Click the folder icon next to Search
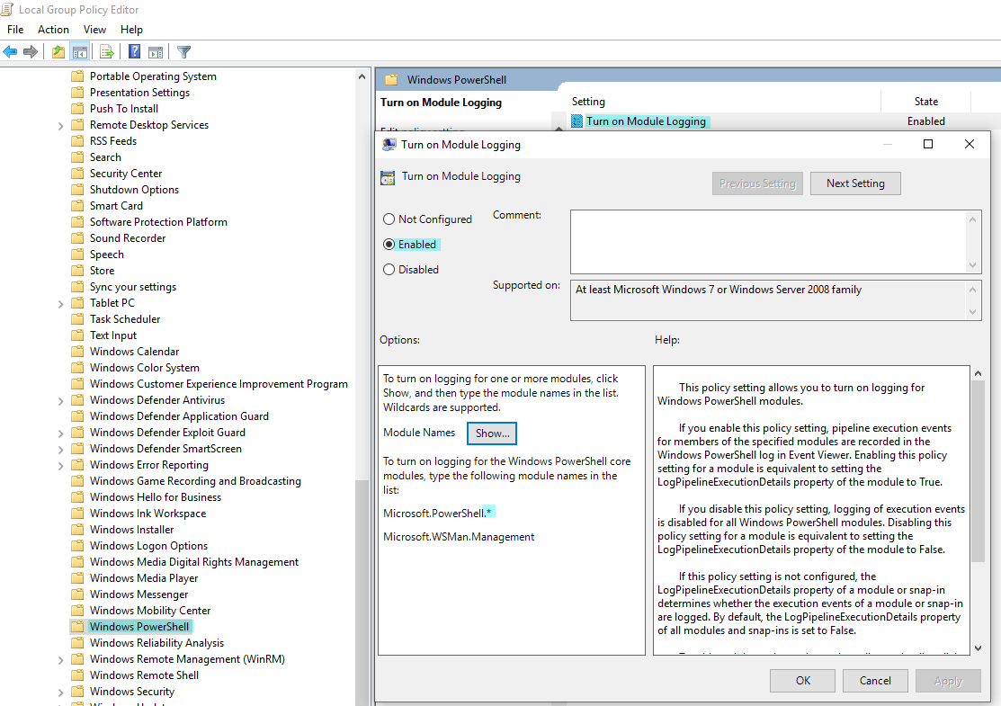Image resolution: width=1001 pixels, height=706 pixels. [77, 157]
